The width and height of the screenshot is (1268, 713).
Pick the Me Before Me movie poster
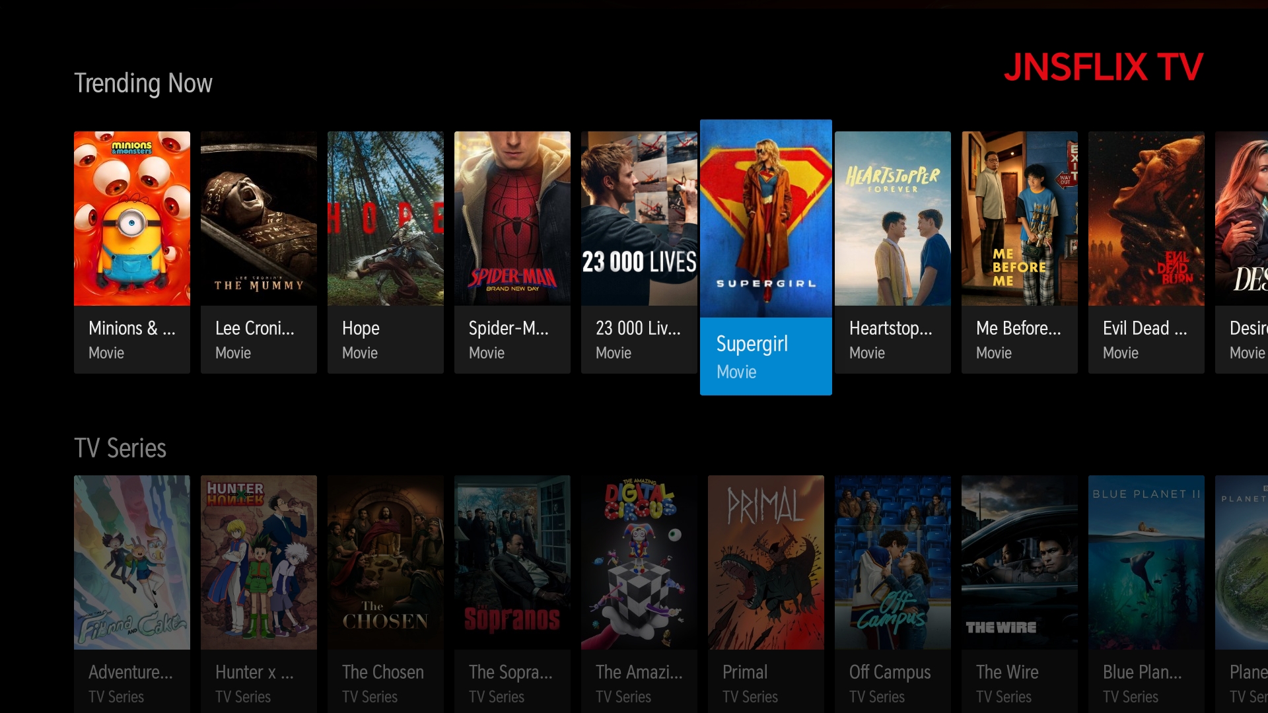pos(1020,219)
